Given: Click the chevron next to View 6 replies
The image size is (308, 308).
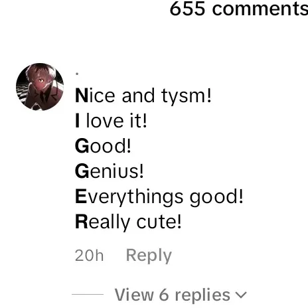Looking at the screenshot, I should coord(241,295).
